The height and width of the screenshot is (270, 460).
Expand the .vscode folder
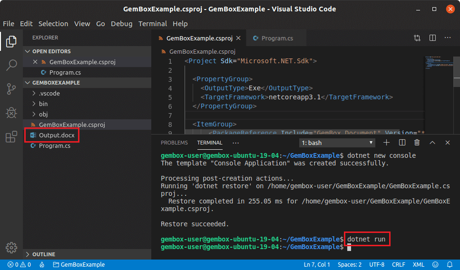click(x=49, y=93)
